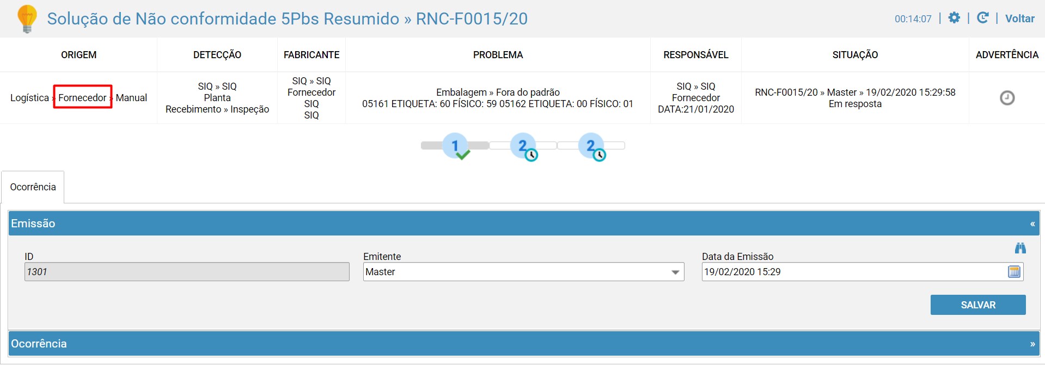1045x366 pixels.
Task: Click the RNC-F0015/20 Master situation text
Action: (x=855, y=92)
